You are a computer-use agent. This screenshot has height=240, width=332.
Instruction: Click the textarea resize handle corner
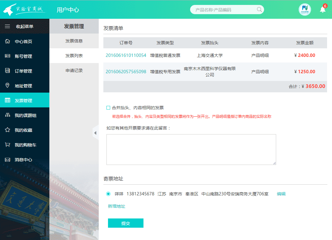pyautogui.click(x=274, y=163)
